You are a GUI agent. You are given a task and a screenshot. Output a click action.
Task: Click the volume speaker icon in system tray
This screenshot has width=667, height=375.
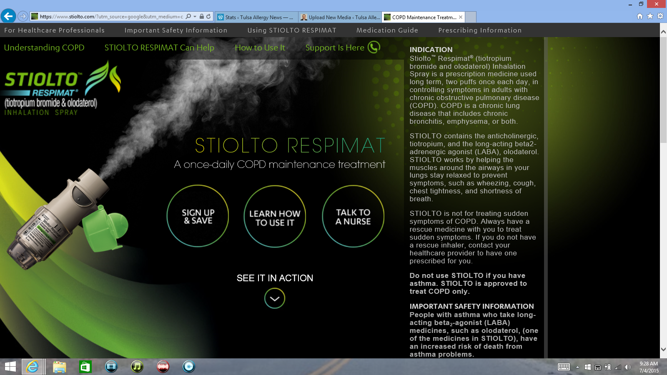point(628,367)
